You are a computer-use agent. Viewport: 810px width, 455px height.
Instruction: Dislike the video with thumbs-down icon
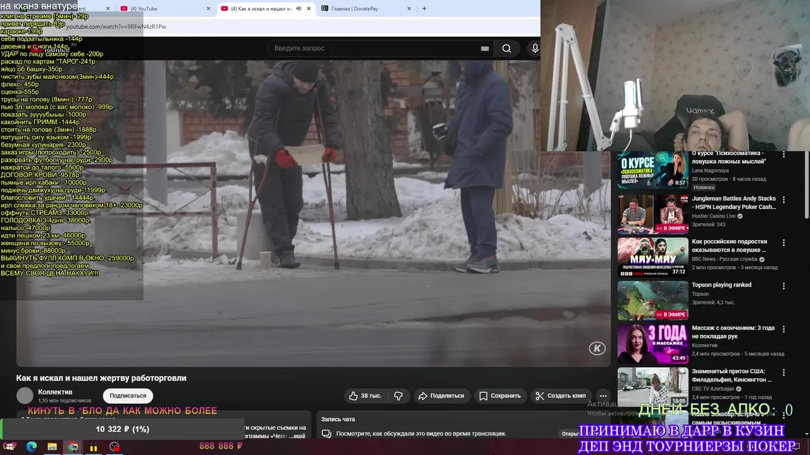[x=399, y=396]
